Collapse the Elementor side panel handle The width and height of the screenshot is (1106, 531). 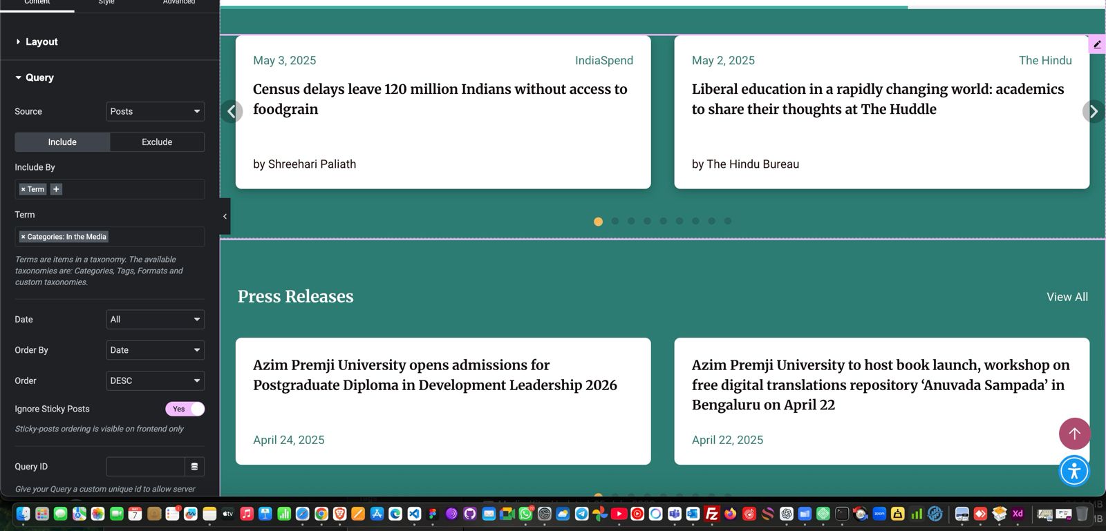[225, 216]
